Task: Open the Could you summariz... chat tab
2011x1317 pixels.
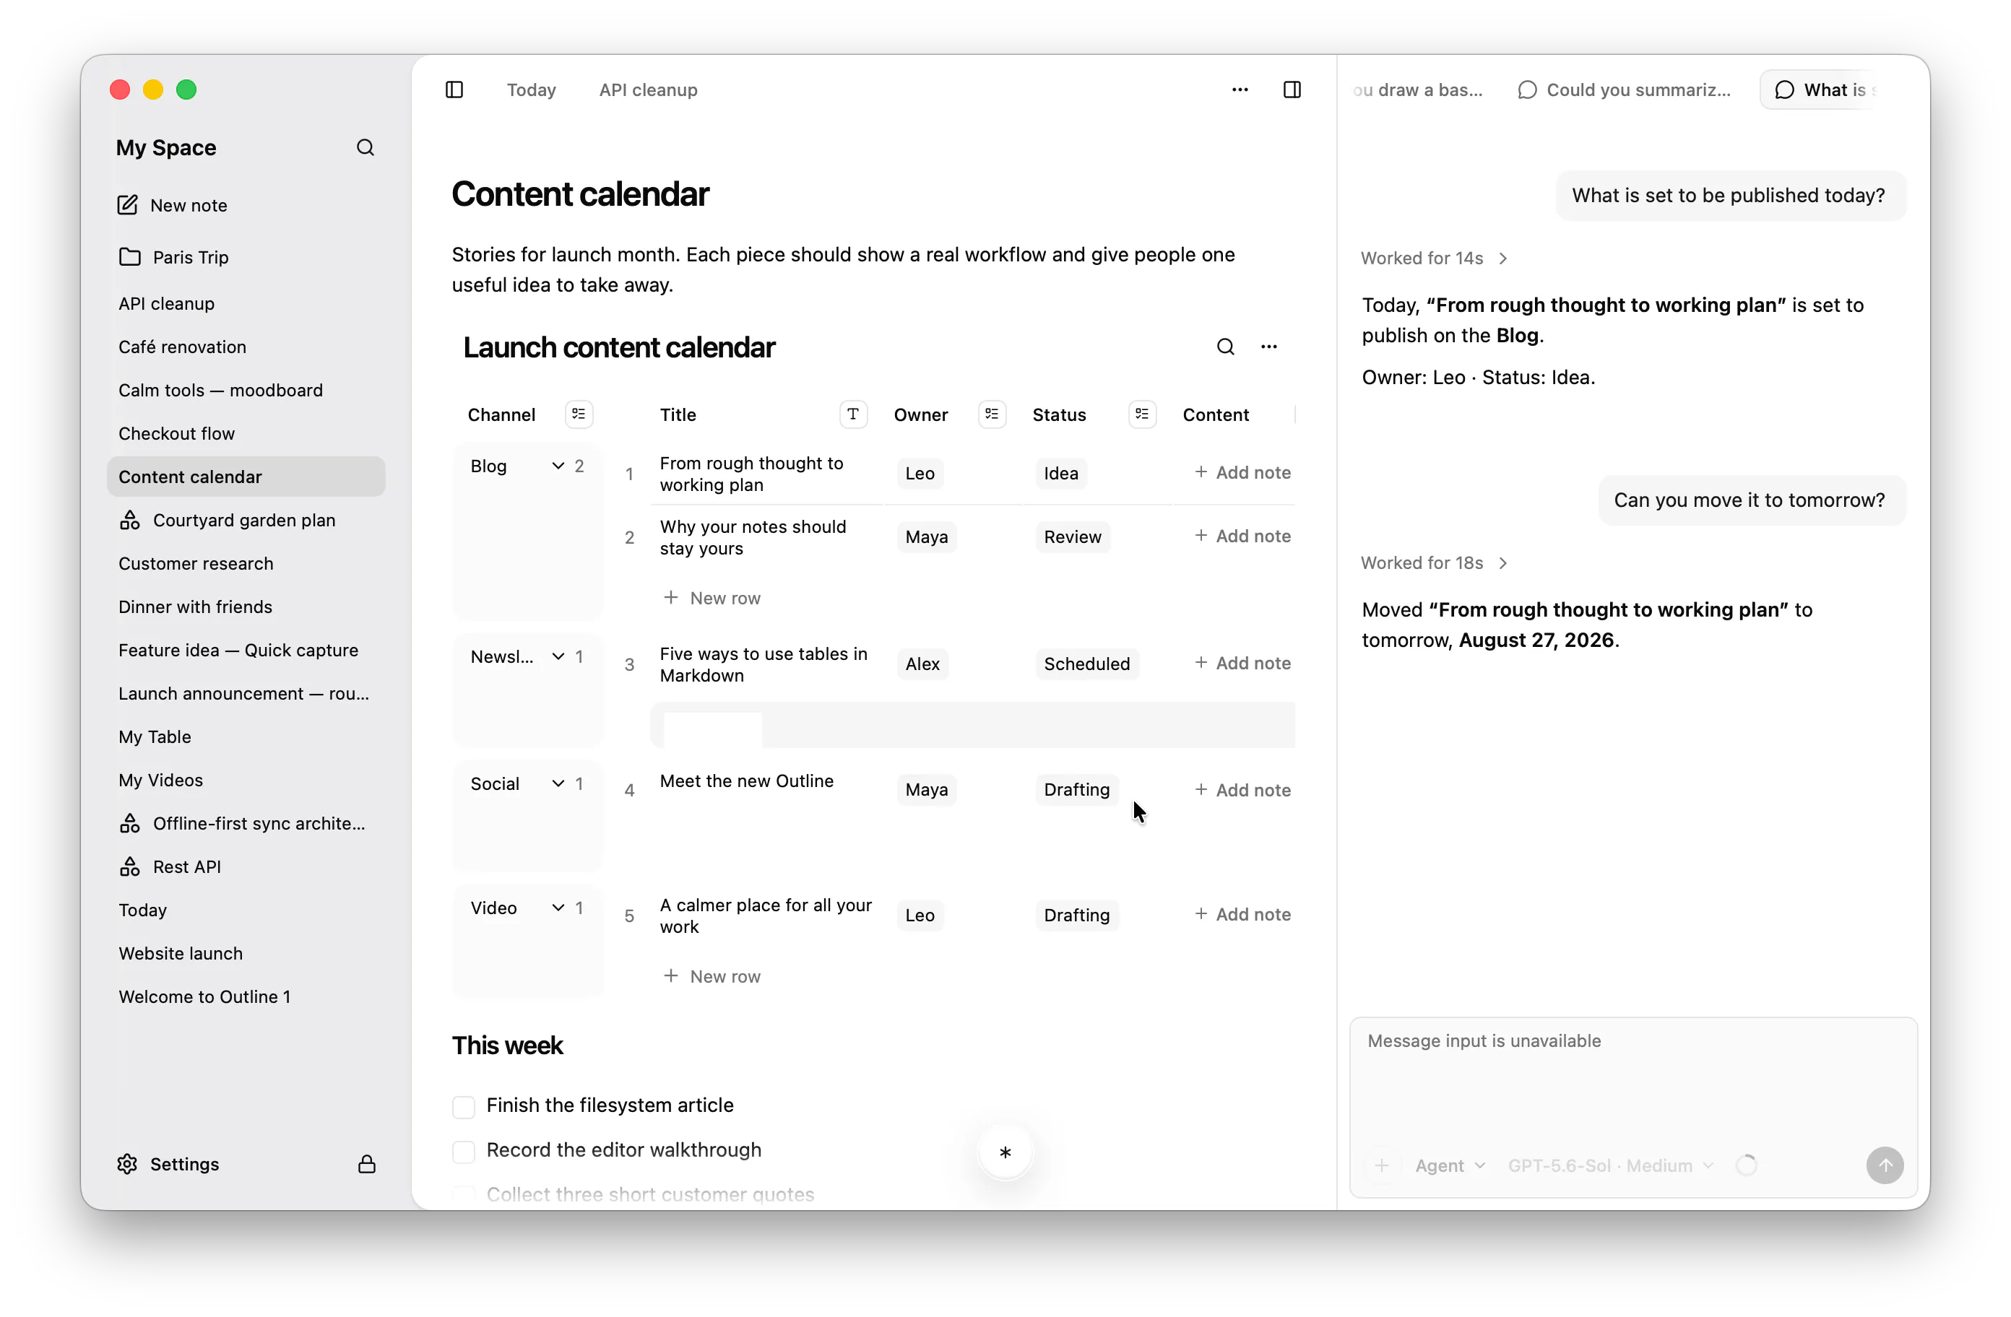Action: tap(1623, 90)
